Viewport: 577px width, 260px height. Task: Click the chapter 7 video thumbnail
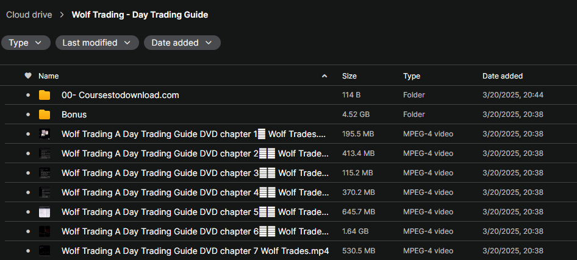pos(45,251)
